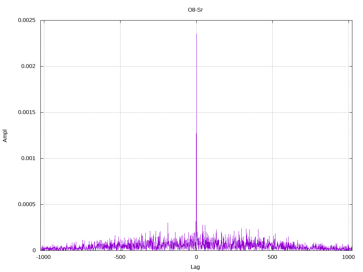Click the x-axis tick label 0
Viewport: 363px width, 272px height.
[x=196, y=257]
